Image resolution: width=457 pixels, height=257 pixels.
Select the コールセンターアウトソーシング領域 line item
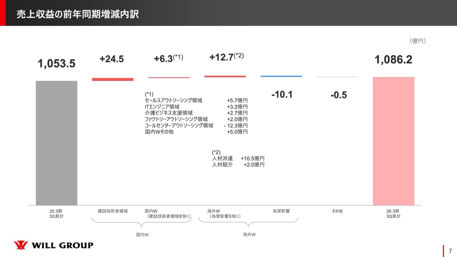point(179,125)
